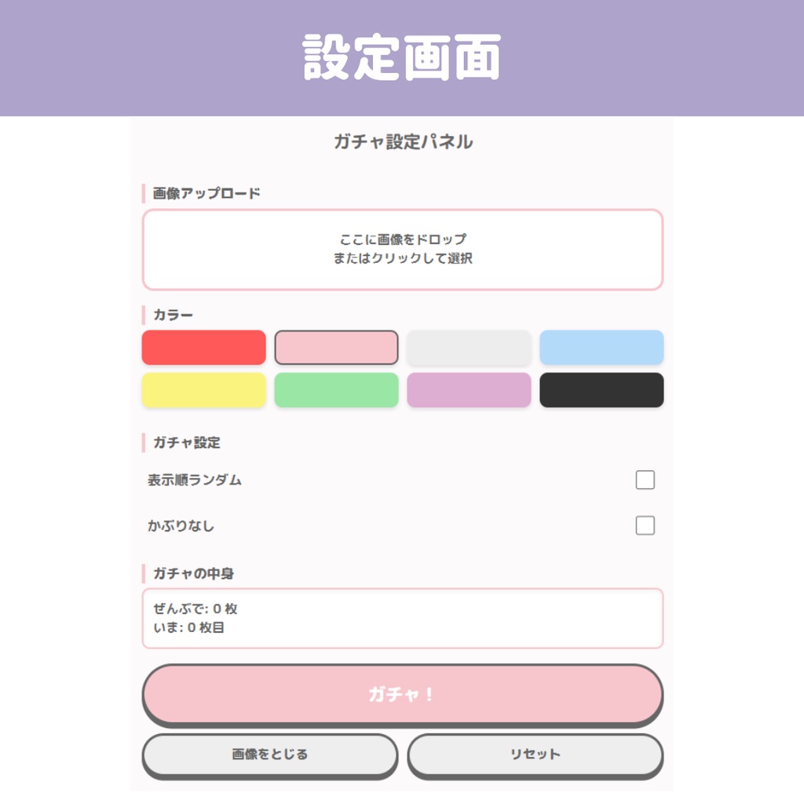804x804 pixels.
Task: Select the light blue color swatch
Action: 601,347
